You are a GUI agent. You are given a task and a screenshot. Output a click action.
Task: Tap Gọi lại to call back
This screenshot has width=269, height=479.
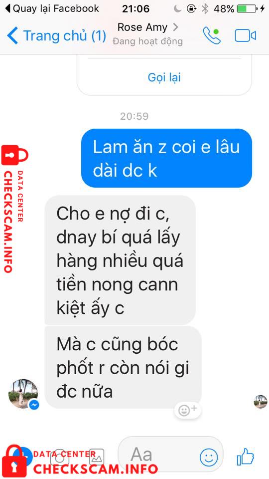(164, 77)
